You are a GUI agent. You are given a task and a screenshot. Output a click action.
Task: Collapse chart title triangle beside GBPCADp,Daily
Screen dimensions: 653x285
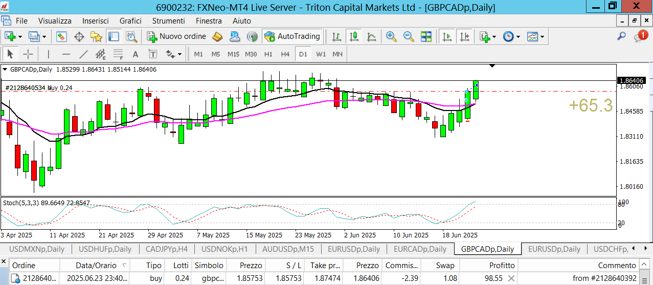click(x=5, y=69)
